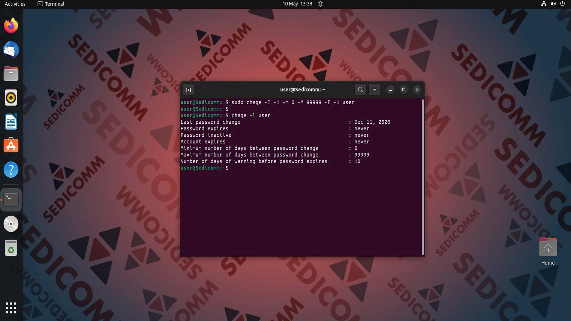Click the Activities button

[x=15, y=4]
